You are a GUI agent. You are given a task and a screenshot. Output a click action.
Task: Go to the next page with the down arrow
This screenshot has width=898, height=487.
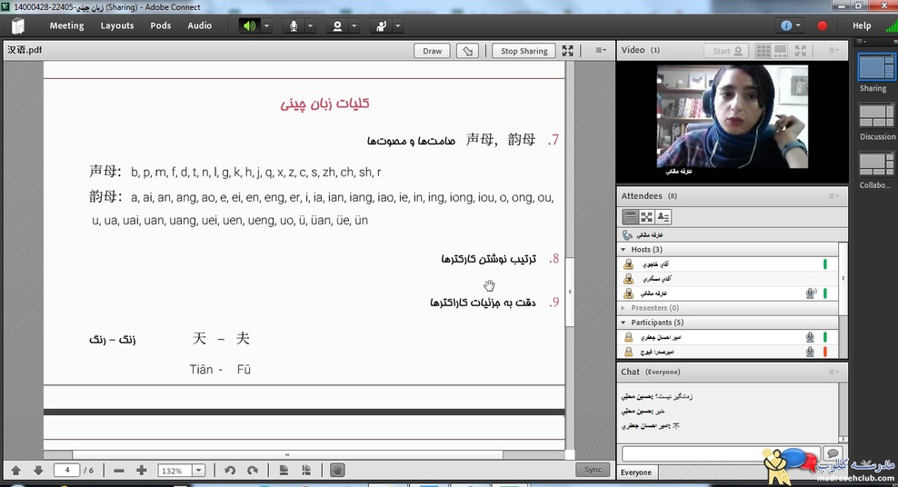tap(38, 471)
